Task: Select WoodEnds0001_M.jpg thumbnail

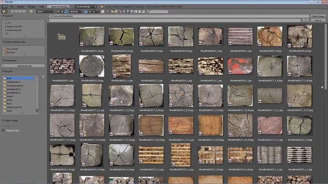Action: pos(92,36)
